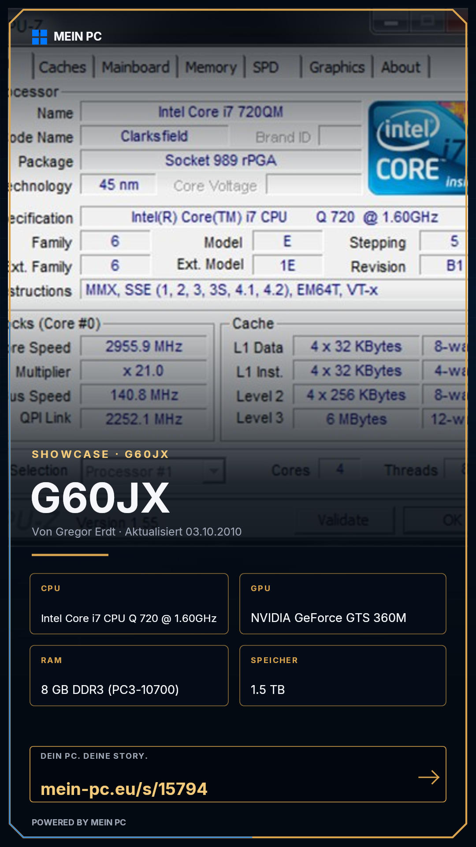Click the MEIN PC windows logo icon
This screenshot has height=847, width=476.
pyautogui.click(x=40, y=37)
